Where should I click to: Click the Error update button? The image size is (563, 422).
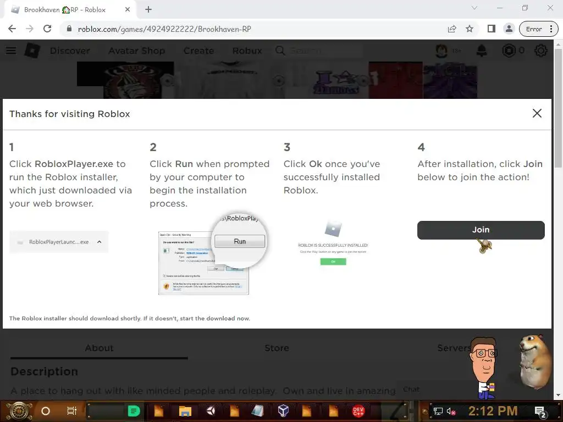[x=534, y=29]
